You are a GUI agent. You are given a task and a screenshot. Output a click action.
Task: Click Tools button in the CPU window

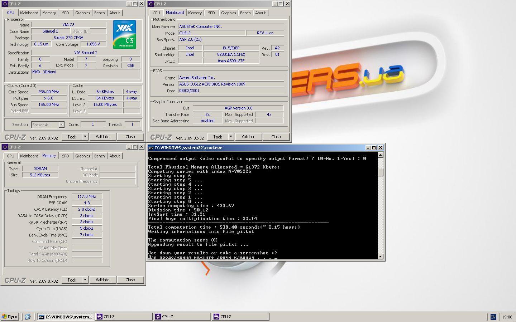pyautogui.click(x=72, y=137)
